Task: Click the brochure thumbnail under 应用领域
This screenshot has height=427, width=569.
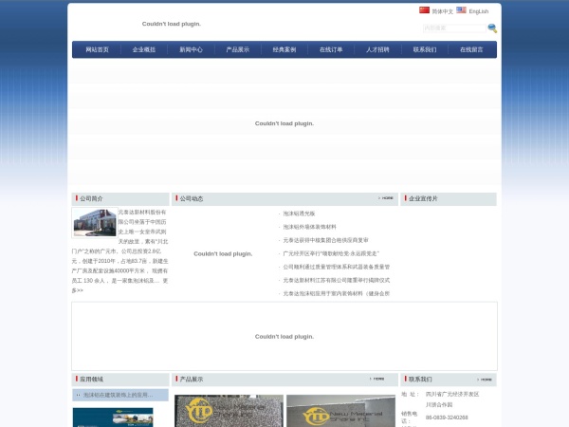Action: pos(113,418)
